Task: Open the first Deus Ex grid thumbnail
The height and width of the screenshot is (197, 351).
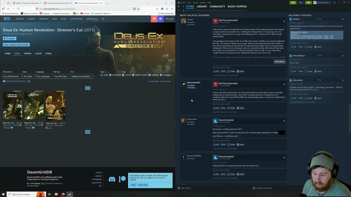Action: tap(12, 106)
